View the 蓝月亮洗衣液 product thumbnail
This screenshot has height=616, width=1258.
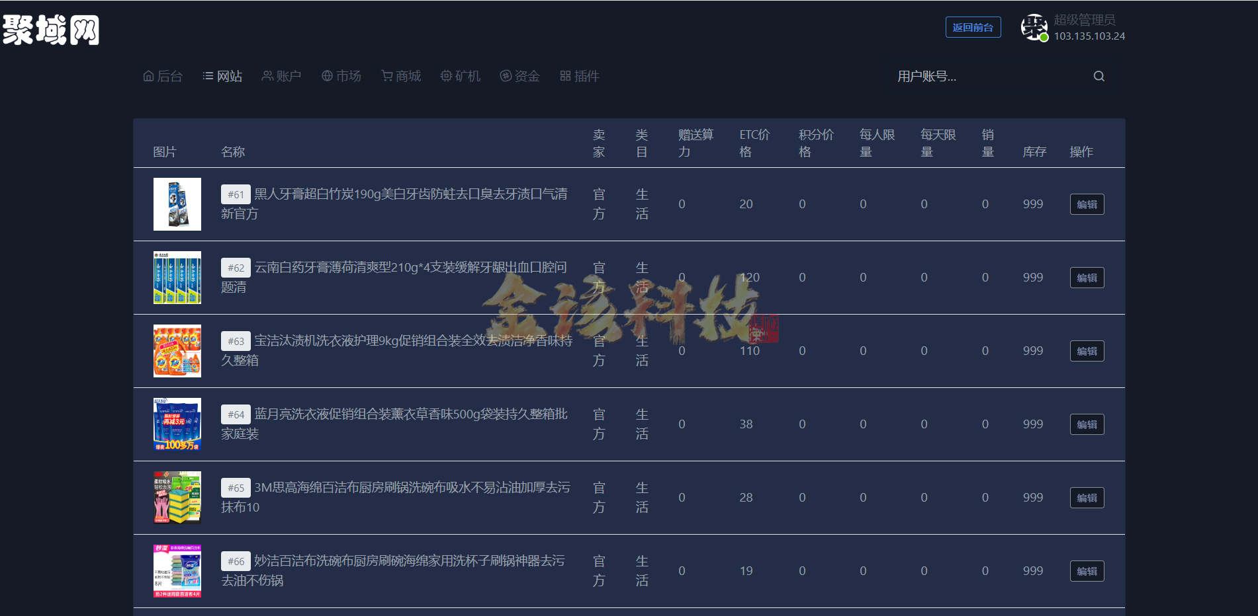point(177,424)
